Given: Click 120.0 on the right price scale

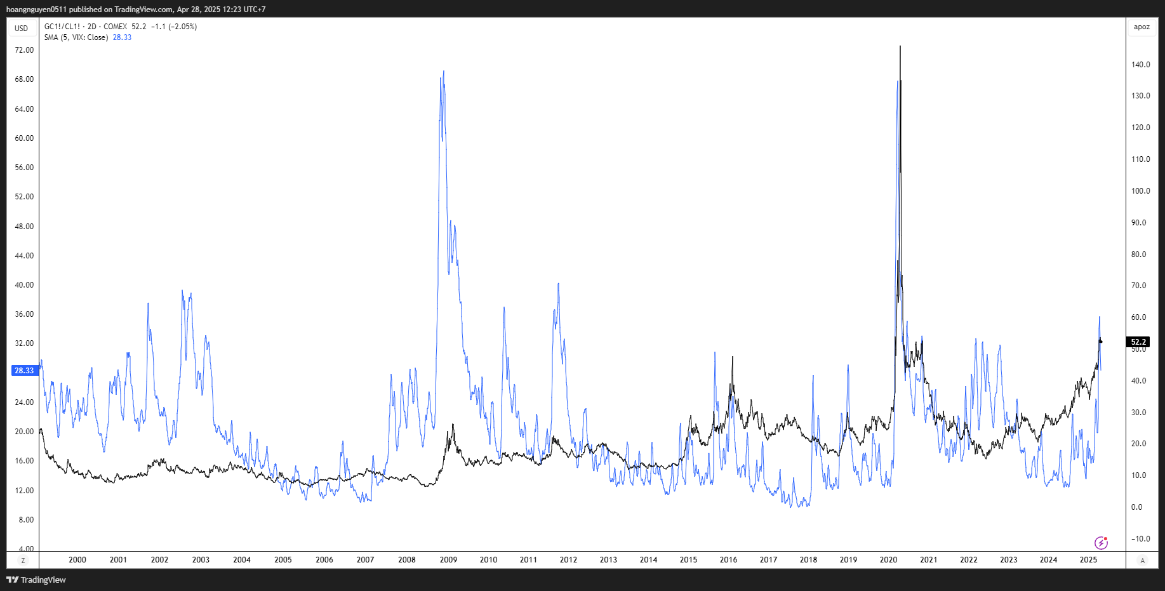Looking at the screenshot, I should [1140, 128].
